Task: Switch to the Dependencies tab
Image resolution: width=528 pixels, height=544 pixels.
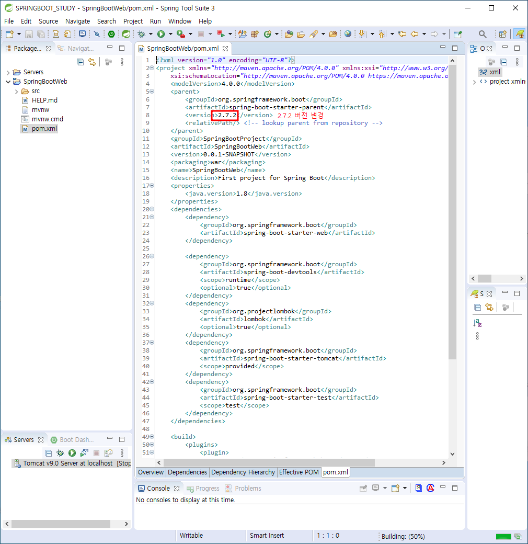Action: [187, 472]
